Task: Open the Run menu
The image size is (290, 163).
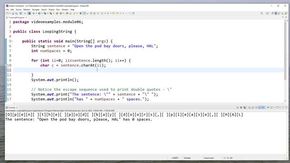Action: tap(58, 10)
